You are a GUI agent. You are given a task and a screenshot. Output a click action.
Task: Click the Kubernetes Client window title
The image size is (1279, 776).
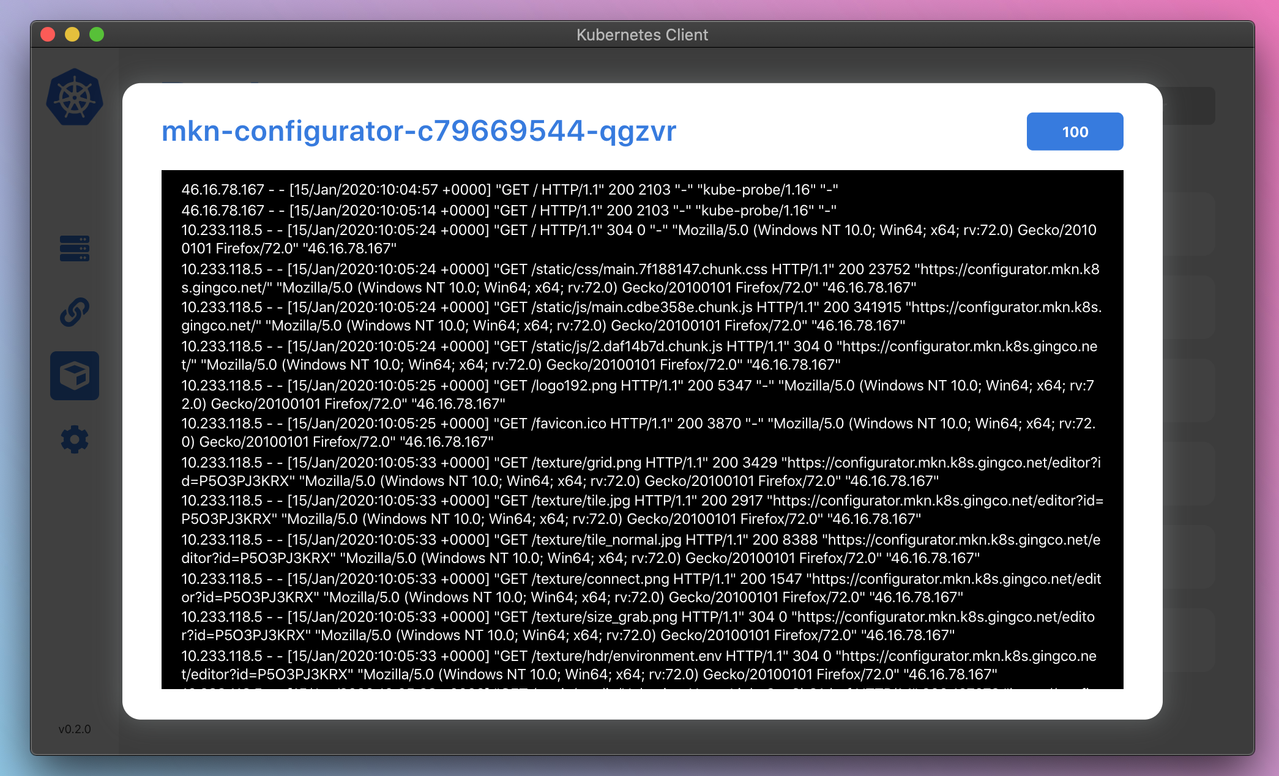point(642,35)
